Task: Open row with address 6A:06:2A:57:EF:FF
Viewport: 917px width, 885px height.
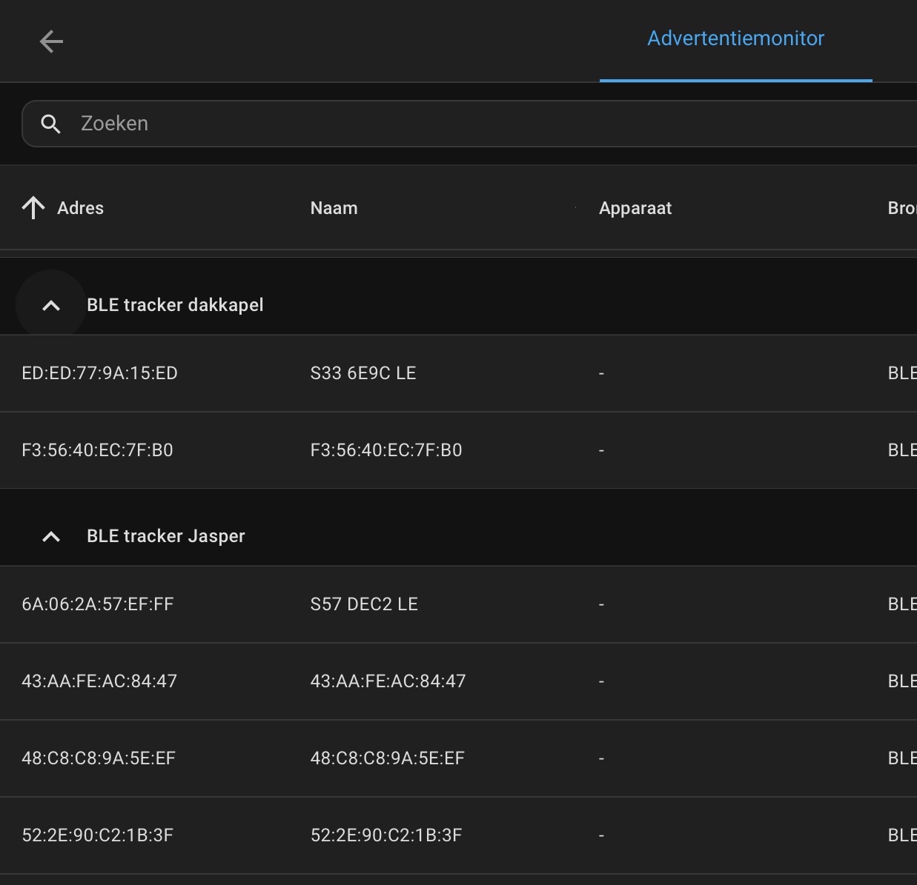Action: pyautogui.click(x=97, y=604)
